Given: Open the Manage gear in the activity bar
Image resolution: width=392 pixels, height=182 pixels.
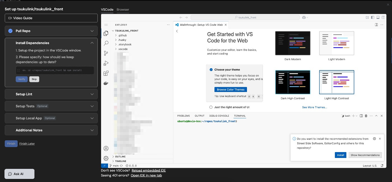Looking at the screenshot, I should pos(106,158).
